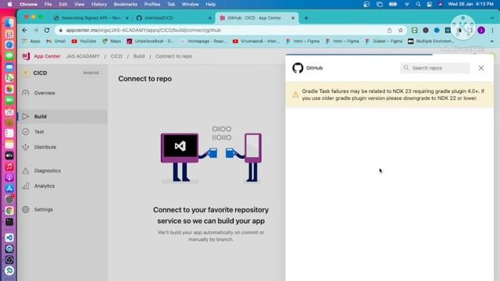Open Music app from Dock
The width and height of the screenshot is (500, 281).
[x=9, y=166]
